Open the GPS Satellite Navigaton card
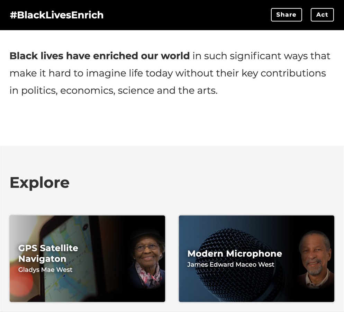 87,258
